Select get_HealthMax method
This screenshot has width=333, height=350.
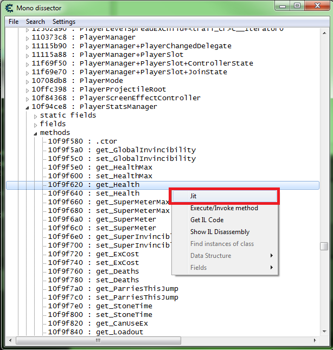[x=100, y=167]
